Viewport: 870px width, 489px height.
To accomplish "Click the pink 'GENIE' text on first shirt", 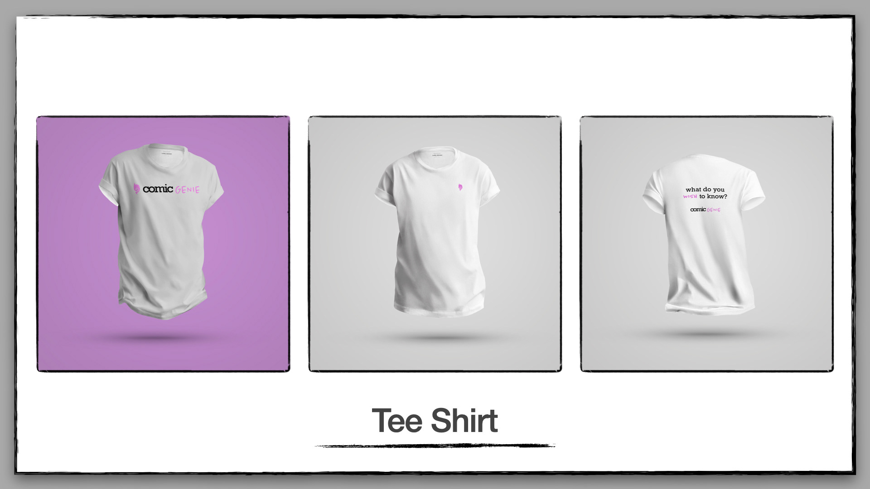I will pos(187,190).
